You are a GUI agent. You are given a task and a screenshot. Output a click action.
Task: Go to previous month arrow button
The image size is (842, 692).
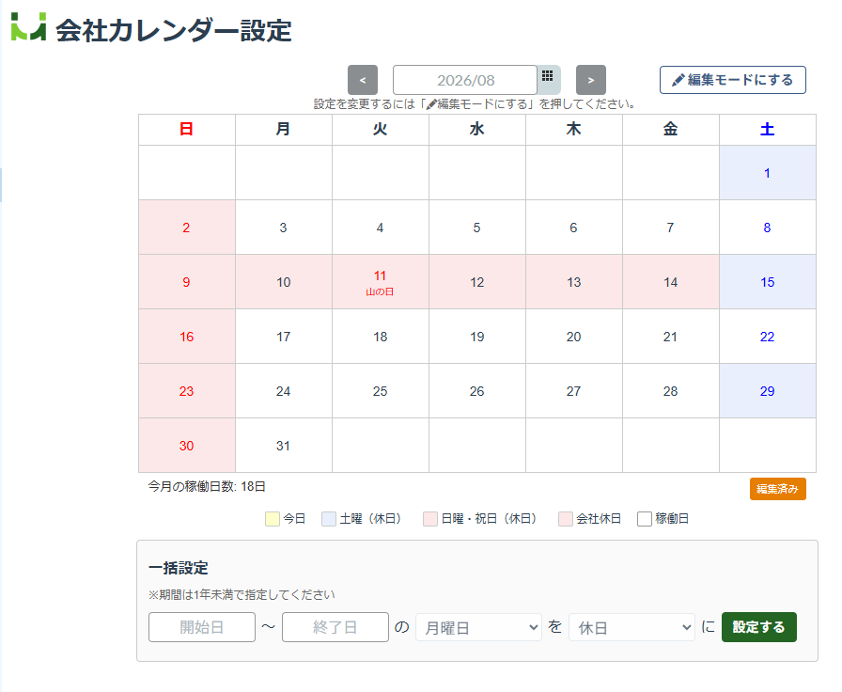point(363,80)
